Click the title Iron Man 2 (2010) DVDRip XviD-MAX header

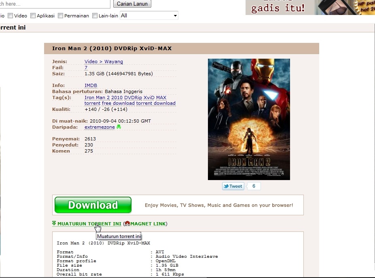(x=112, y=48)
